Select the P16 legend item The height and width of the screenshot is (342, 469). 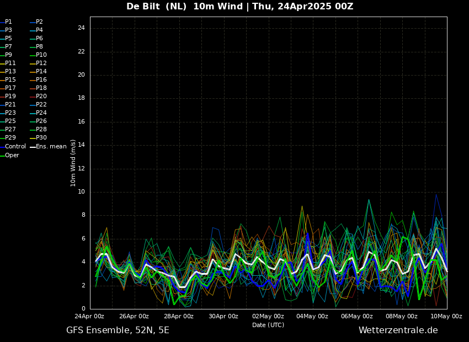click(41, 80)
